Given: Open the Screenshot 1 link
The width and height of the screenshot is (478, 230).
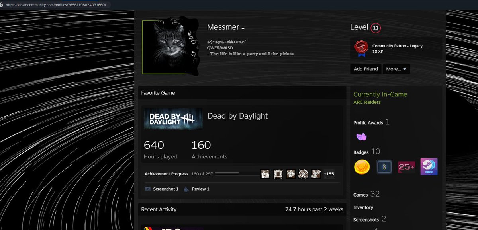Looking at the screenshot, I should [x=166, y=189].
